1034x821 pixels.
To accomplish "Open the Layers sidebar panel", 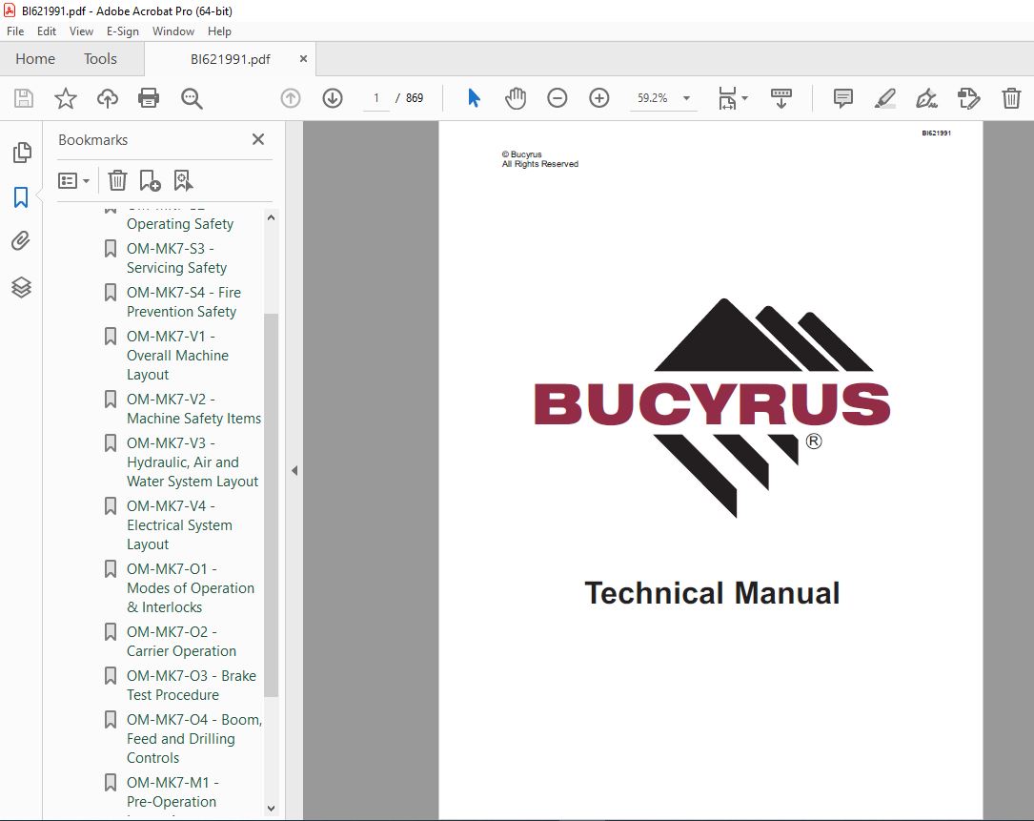I will pyautogui.click(x=21, y=287).
